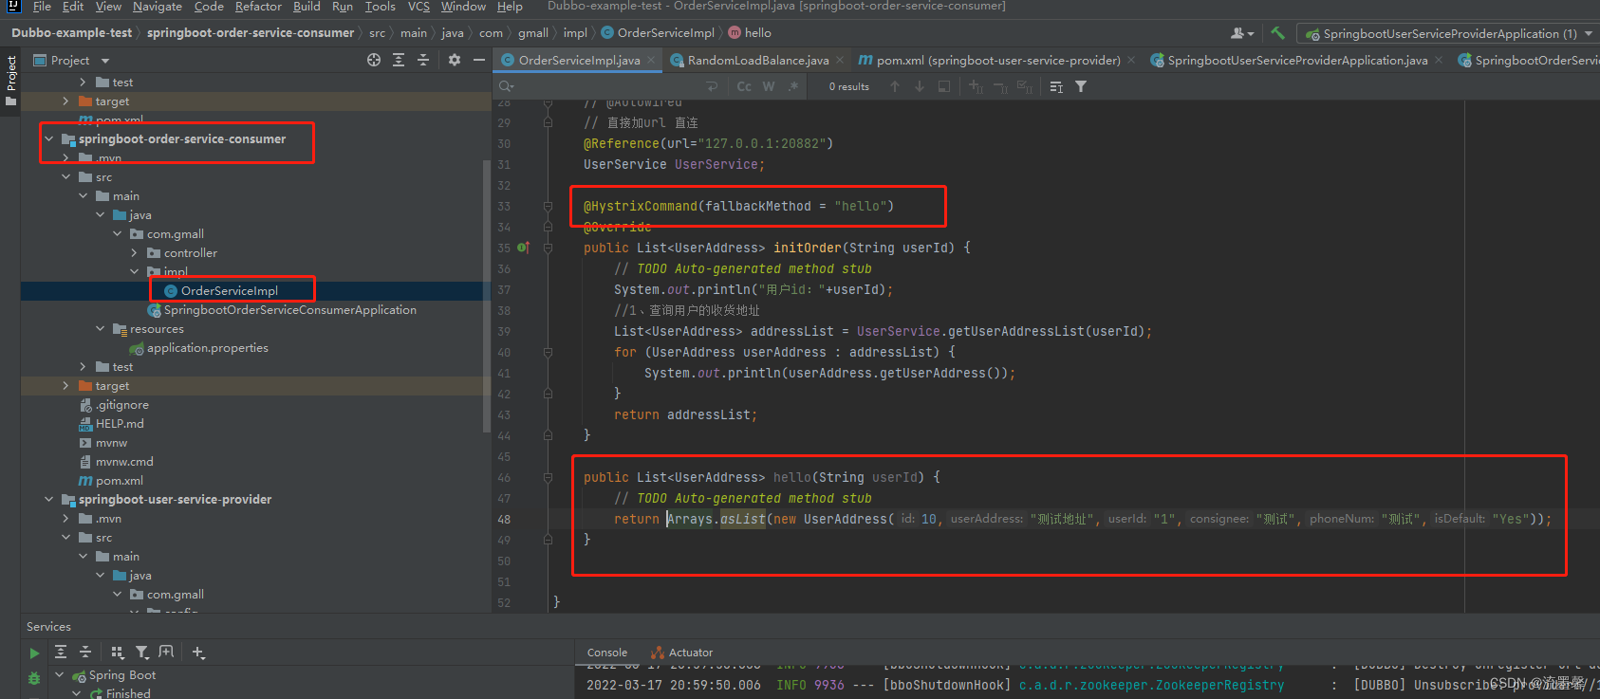Click the search history magnifier icon

[x=508, y=86]
